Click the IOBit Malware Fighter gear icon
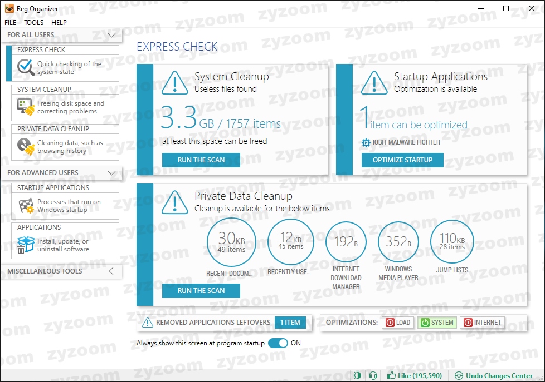The width and height of the screenshot is (545, 382). (x=366, y=142)
